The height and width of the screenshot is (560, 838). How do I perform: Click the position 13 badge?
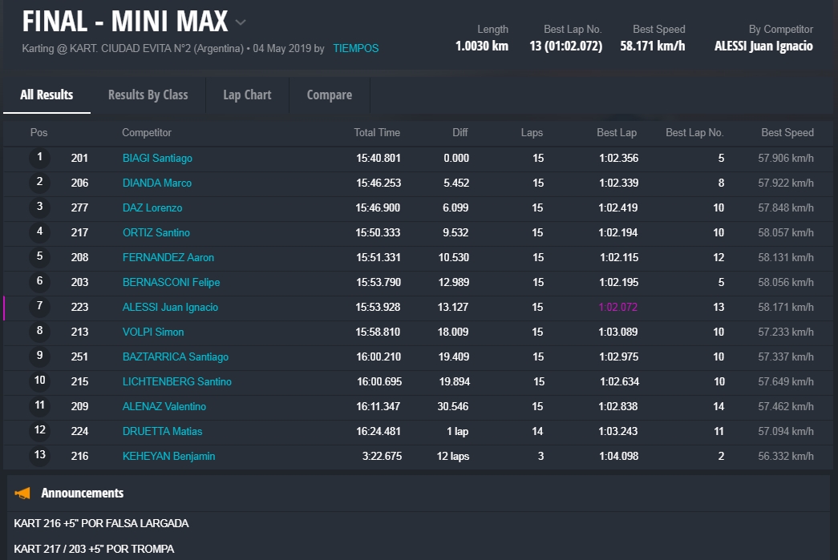[x=40, y=456]
